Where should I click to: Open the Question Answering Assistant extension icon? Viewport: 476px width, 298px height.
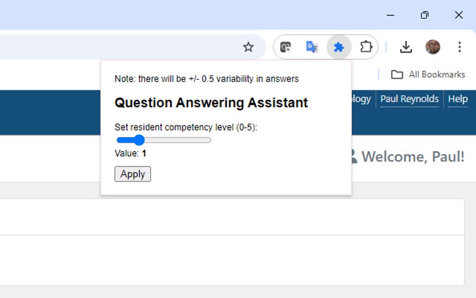point(338,47)
